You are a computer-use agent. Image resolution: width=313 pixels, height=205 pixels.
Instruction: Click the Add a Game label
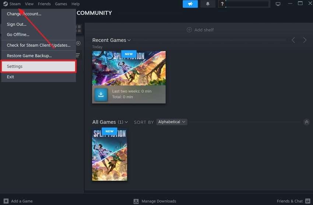tap(22, 201)
